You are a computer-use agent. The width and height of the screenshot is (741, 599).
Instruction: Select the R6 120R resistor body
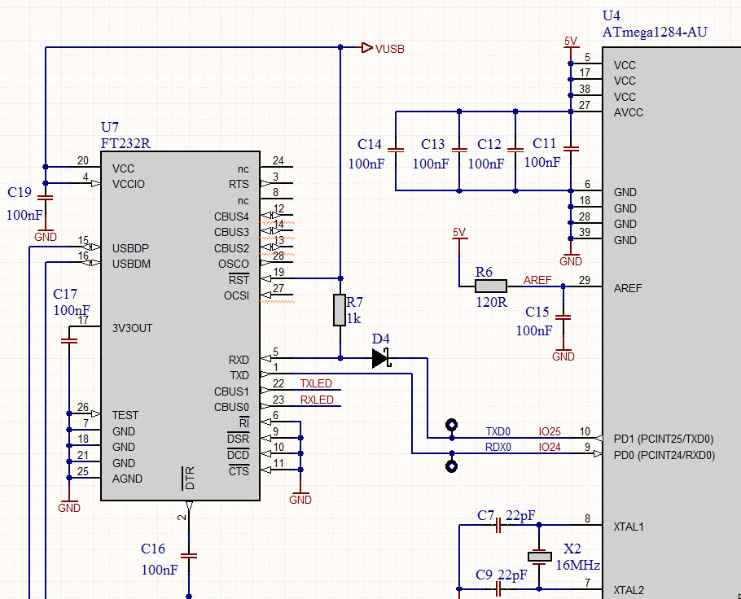[x=490, y=286]
